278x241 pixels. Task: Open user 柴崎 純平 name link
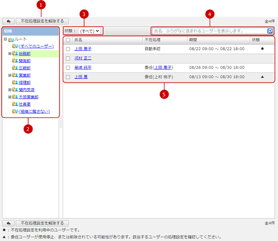83,68
